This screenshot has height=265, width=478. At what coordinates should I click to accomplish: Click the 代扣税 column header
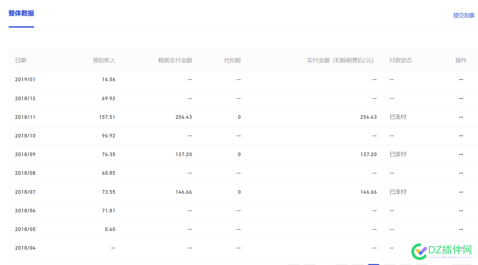click(x=232, y=60)
